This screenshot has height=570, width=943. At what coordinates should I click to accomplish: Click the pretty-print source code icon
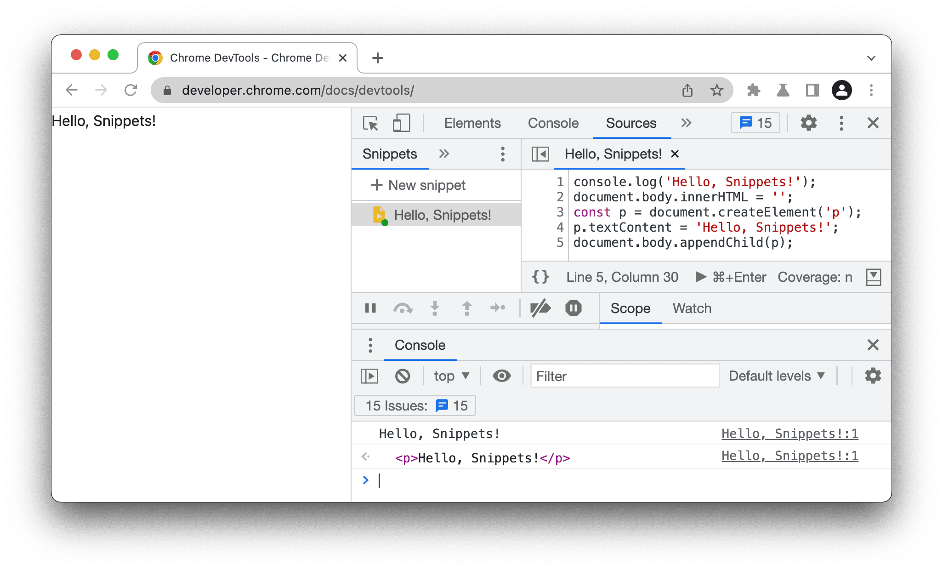539,276
